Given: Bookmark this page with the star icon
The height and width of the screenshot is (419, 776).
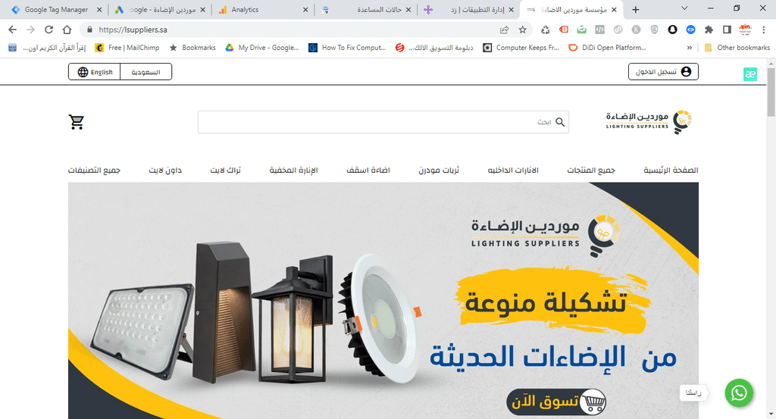Looking at the screenshot, I should click(x=523, y=30).
